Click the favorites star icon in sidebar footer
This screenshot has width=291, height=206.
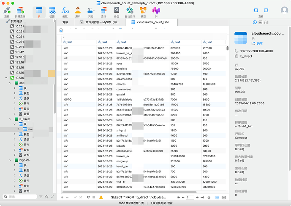pos(46,197)
